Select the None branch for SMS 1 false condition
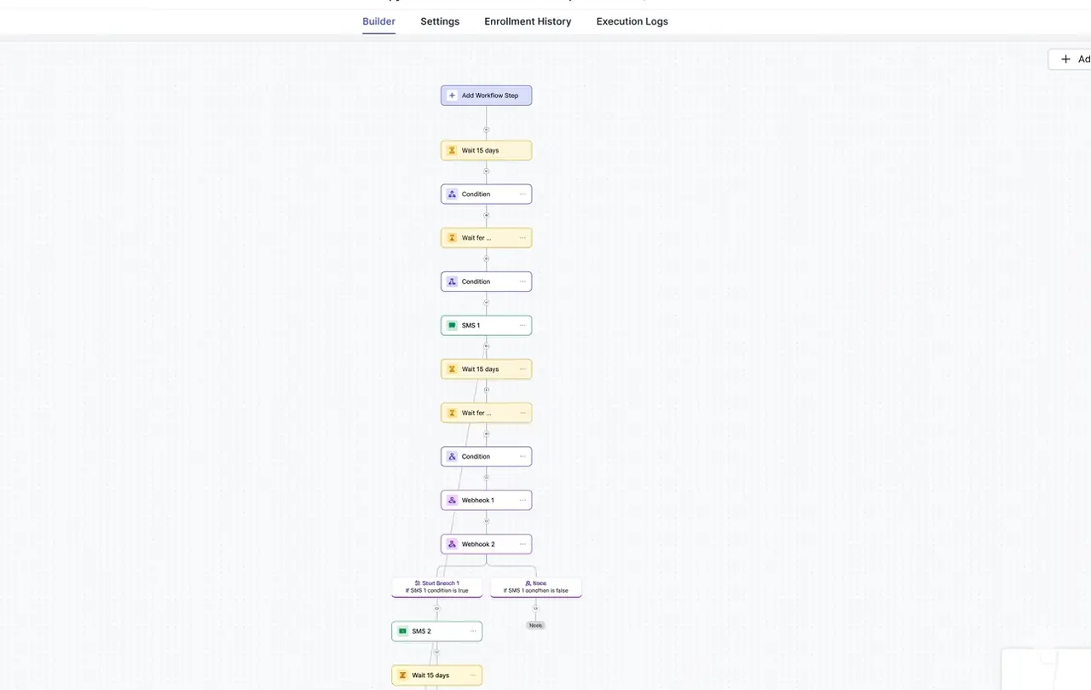This screenshot has height=690, width=1091. pyautogui.click(x=536, y=587)
